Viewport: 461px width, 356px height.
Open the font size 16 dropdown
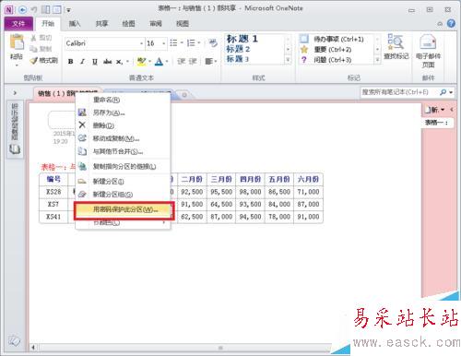click(164, 43)
